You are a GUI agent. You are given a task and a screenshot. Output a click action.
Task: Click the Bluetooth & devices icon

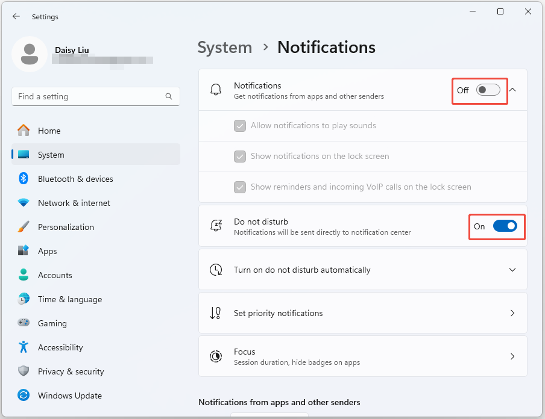coord(24,179)
